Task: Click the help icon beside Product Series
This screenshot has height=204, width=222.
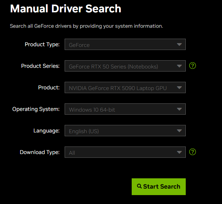Action: tap(193, 66)
